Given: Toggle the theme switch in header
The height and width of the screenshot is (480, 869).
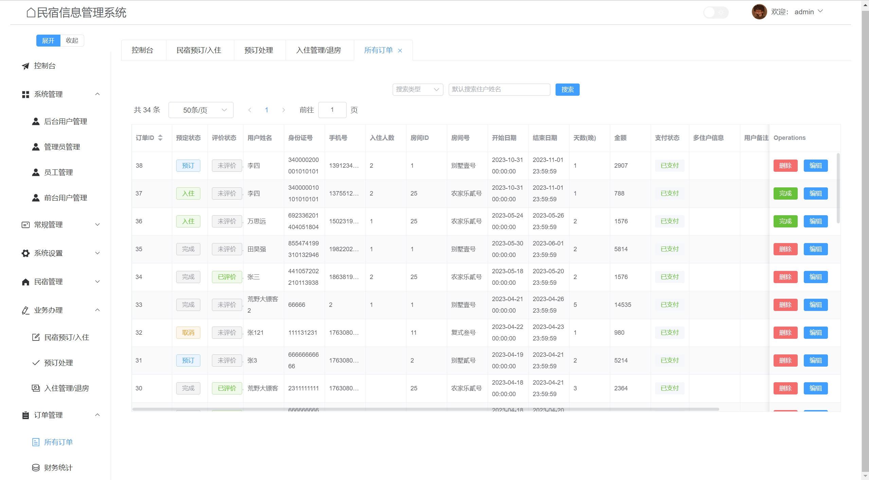Looking at the screenshot, I should coord(716,13).
